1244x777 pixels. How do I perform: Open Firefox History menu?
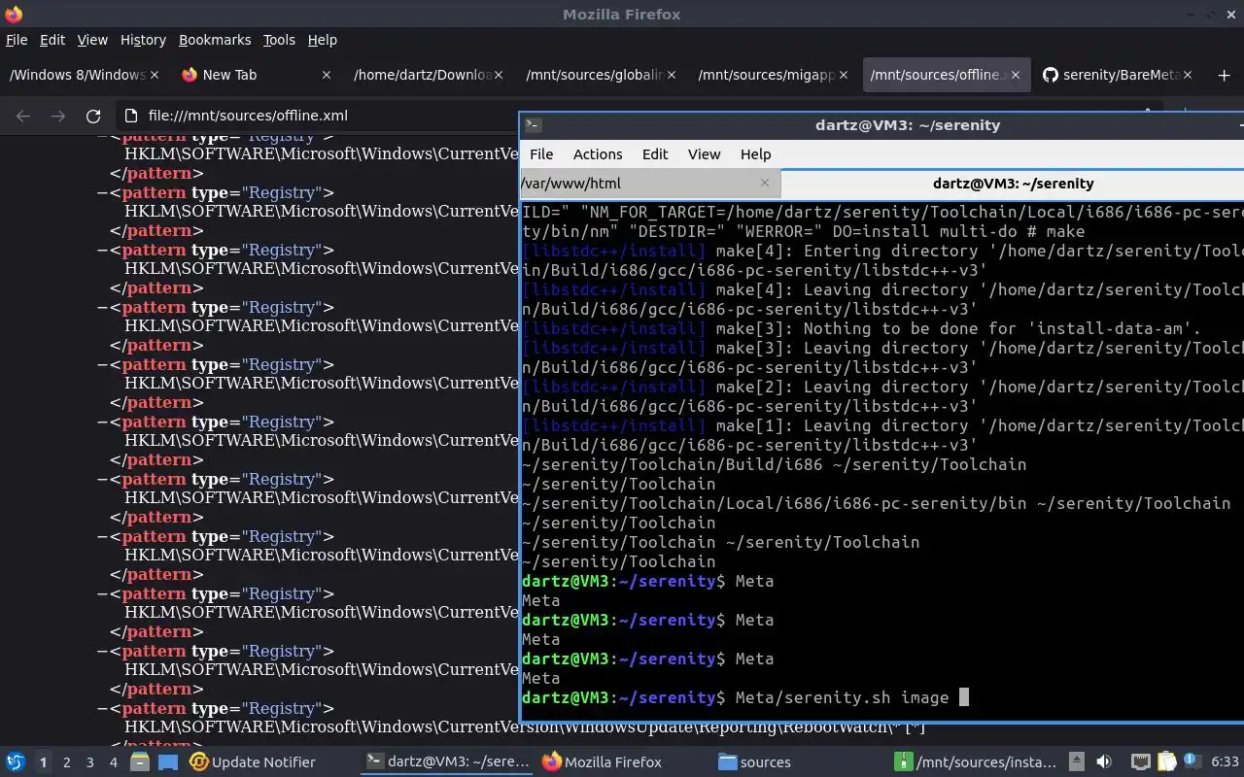tap(143, 40)
